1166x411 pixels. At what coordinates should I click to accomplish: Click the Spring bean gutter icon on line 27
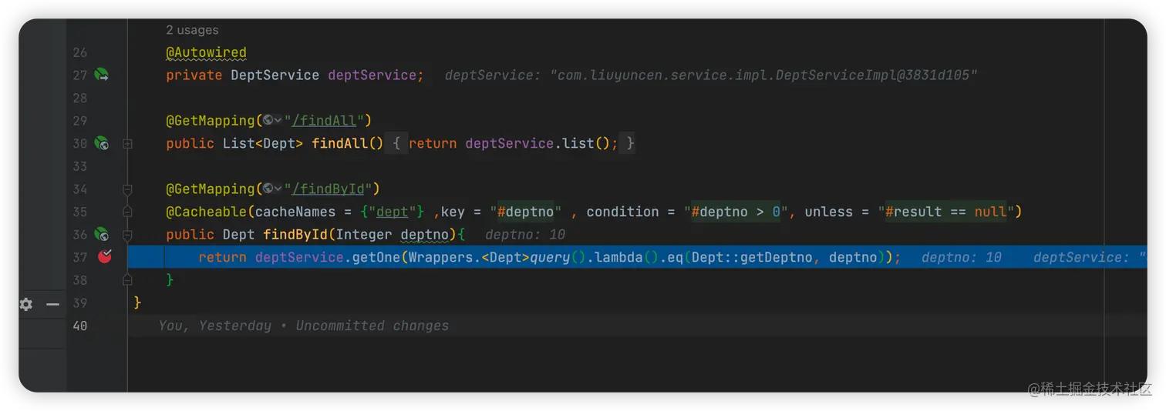click(x=101, y=75)
